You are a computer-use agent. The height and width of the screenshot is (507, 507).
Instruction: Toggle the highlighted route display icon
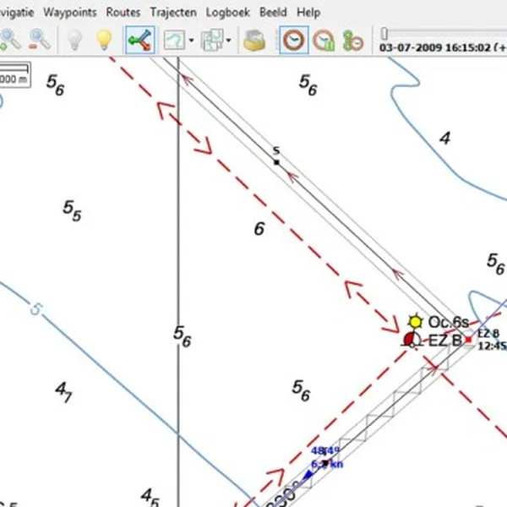tap(138, 39)
